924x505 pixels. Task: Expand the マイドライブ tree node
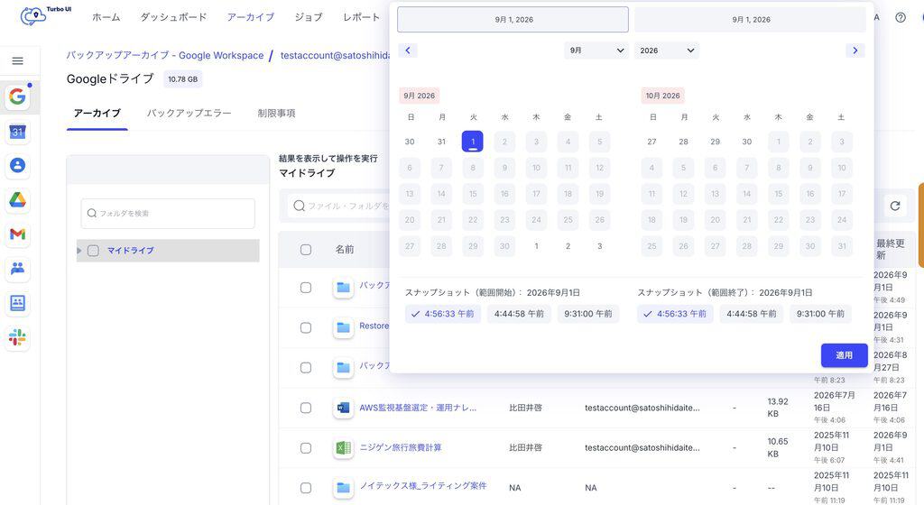[79, 251]
